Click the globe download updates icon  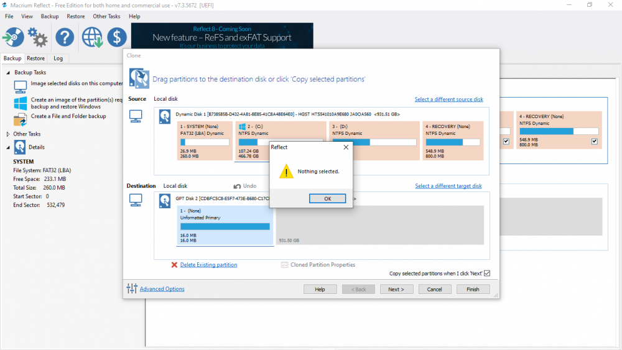(x=92, y=37)
